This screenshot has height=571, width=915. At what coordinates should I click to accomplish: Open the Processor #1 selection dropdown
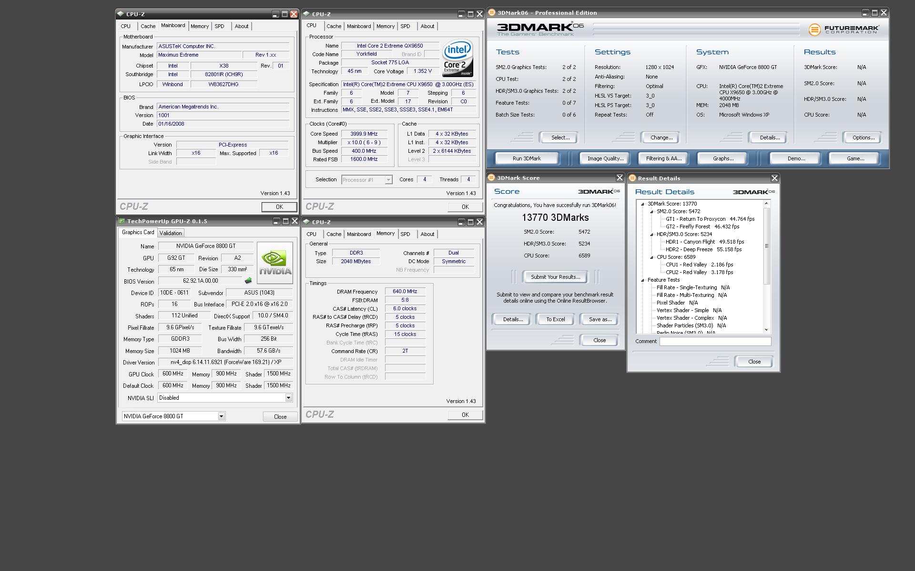pyautogui.click(x=388, y=180)
